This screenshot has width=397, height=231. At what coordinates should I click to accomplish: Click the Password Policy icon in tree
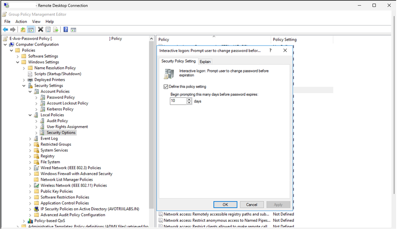point(43,97)
